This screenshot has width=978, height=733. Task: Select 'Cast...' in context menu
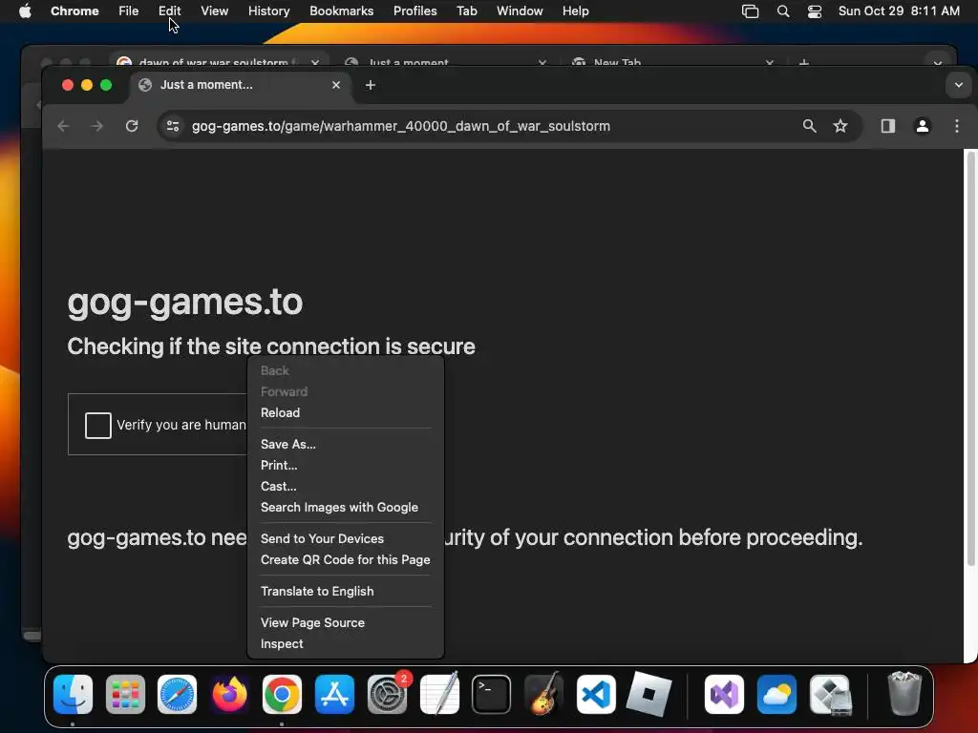[x=346, y=486]
